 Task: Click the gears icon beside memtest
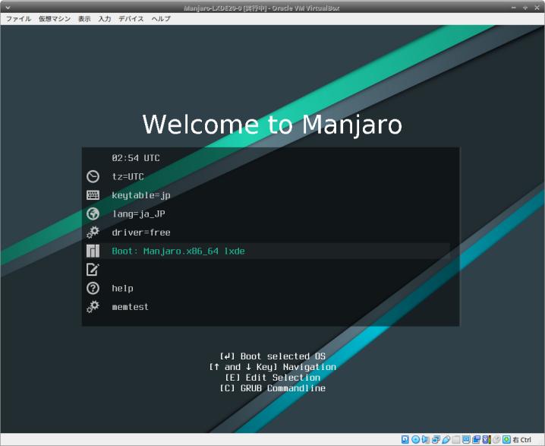pyautogui.click(x=93, y=306)
